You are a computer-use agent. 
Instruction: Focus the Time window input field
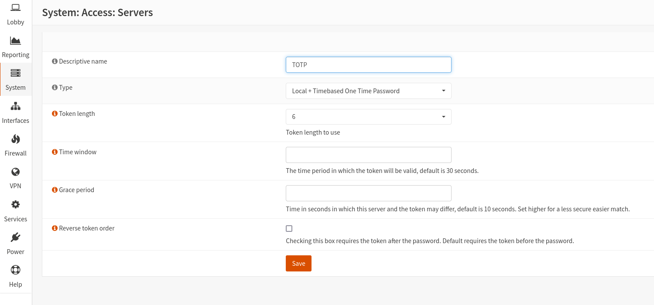click(369, 155)
